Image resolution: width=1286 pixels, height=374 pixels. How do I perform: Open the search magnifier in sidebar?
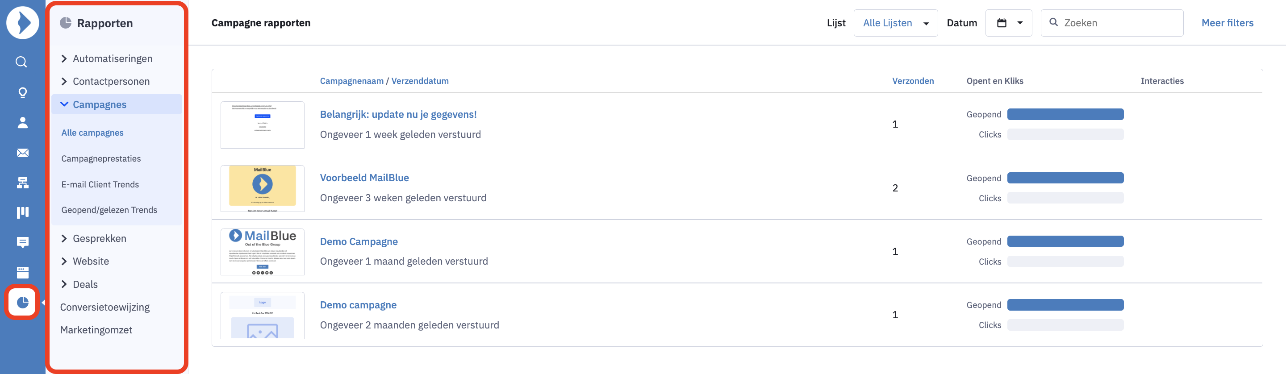21,62
